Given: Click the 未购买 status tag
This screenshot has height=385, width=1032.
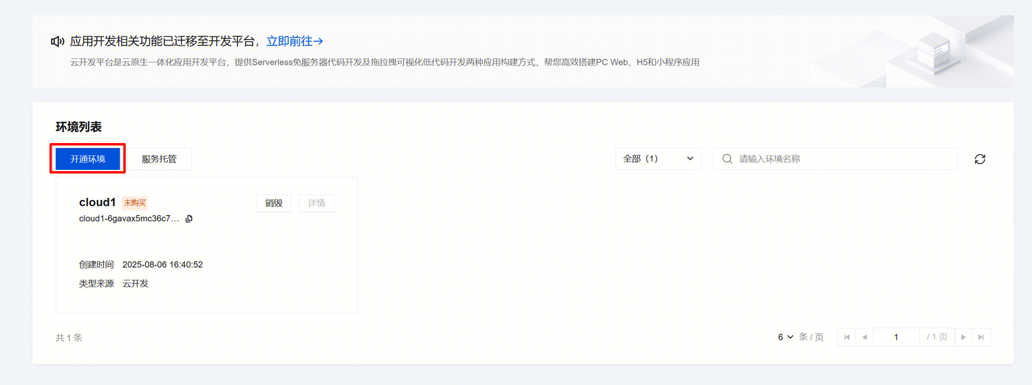Looking at the screenshot, I should click(x=135, y=203).
